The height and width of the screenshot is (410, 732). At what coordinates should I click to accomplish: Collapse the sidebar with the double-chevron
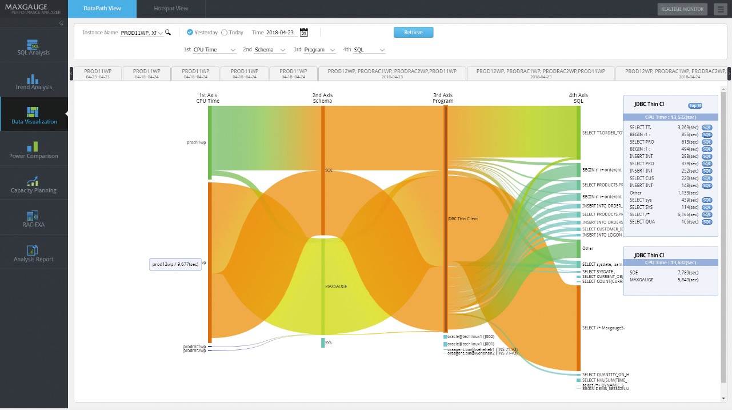[61, 23]
